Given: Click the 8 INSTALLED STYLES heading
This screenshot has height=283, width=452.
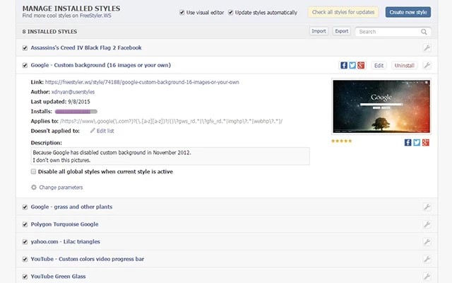Looking at the screenshot, I should (x=49, y=31).
